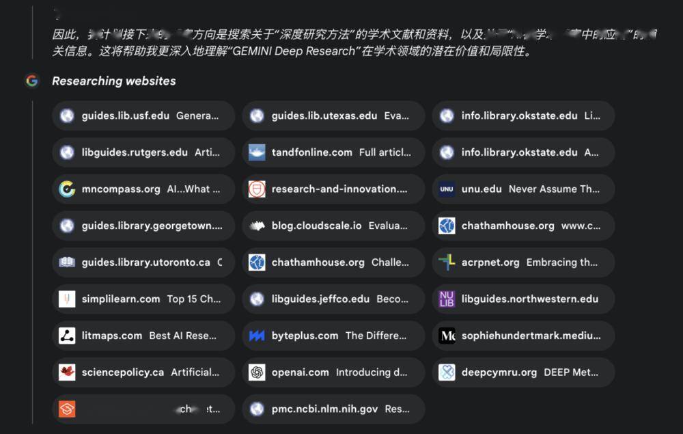
Task: Click the simplilearn.com favicon icon
Action: point(67,299)
